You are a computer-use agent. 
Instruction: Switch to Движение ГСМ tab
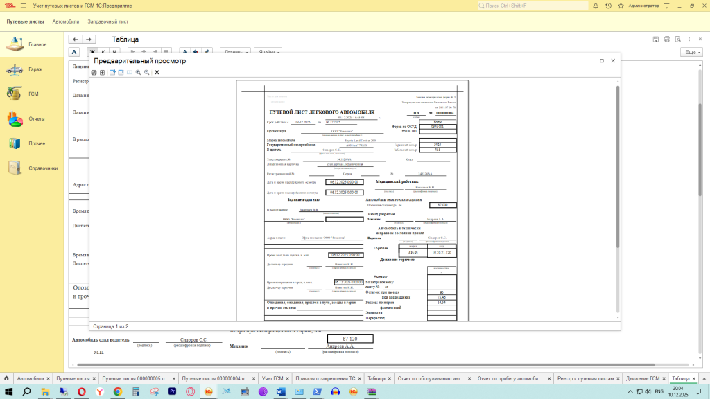(x=643, y=378)
